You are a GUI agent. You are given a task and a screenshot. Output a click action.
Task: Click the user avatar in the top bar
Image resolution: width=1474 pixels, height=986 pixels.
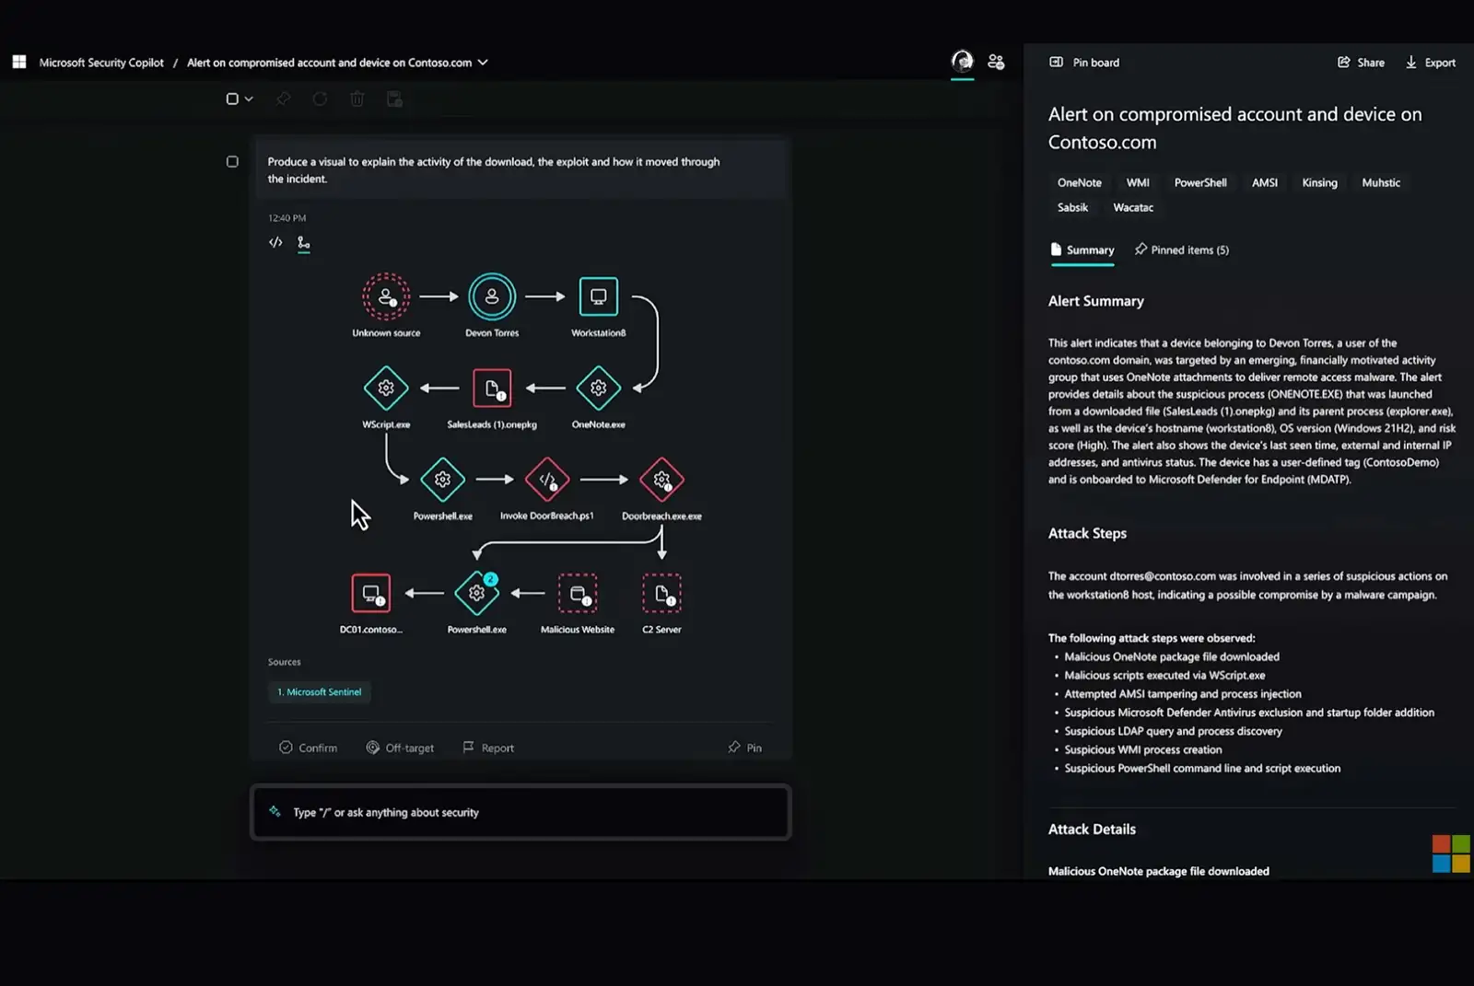coord(962,61)
